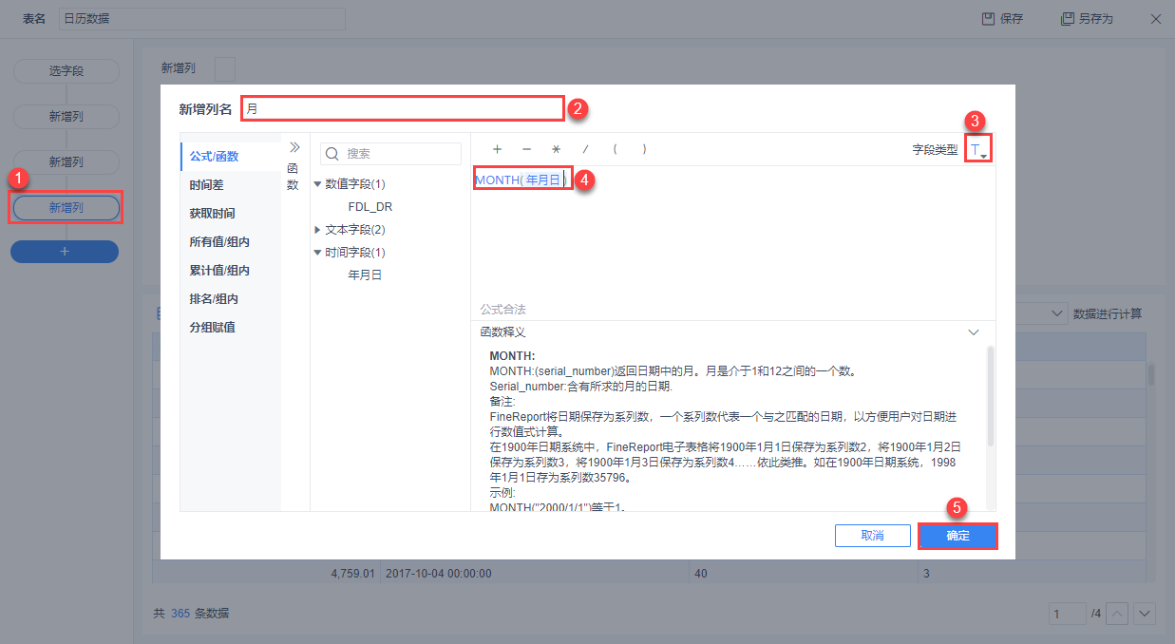Go to previous page with up arrow
This screenshot has height=644, width=1175.
(x=1119, y=614)
